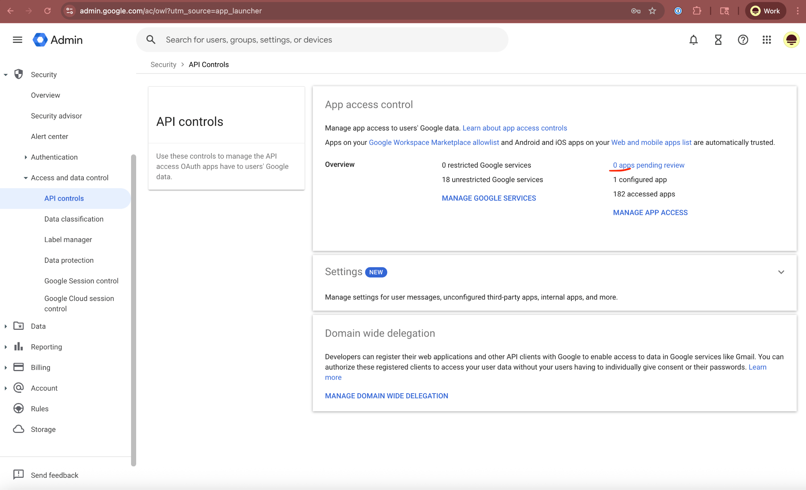Click the Google Admin logo
Screen dimensions: 806x490
[57, 40]
